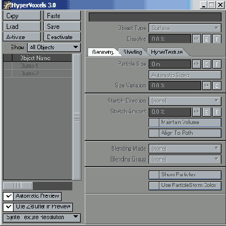Click the Save button
The width and height of the screenshot is (226, 226).
point(62,27)
